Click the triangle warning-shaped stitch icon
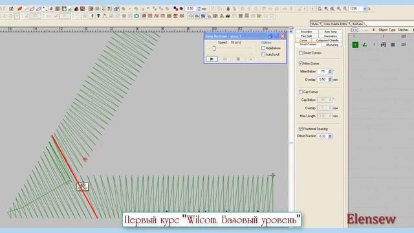 click(221, 16)
